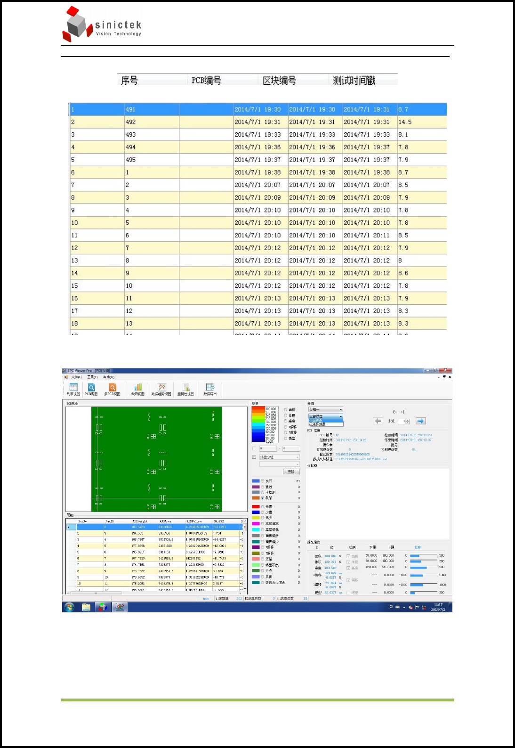Open the empty combo box below 焊盘分组
This screenshot has height=748, width=515.
pos(280,464)
